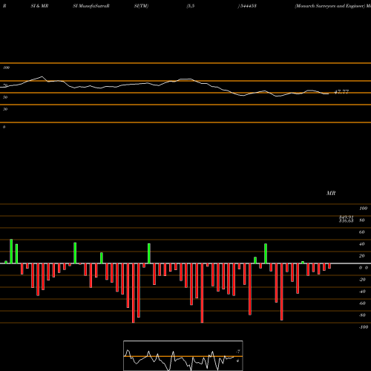This screenshot has width=371, height=371.
Task: Click the '316.53' value in MR panel
Action: tap(346, 220)
